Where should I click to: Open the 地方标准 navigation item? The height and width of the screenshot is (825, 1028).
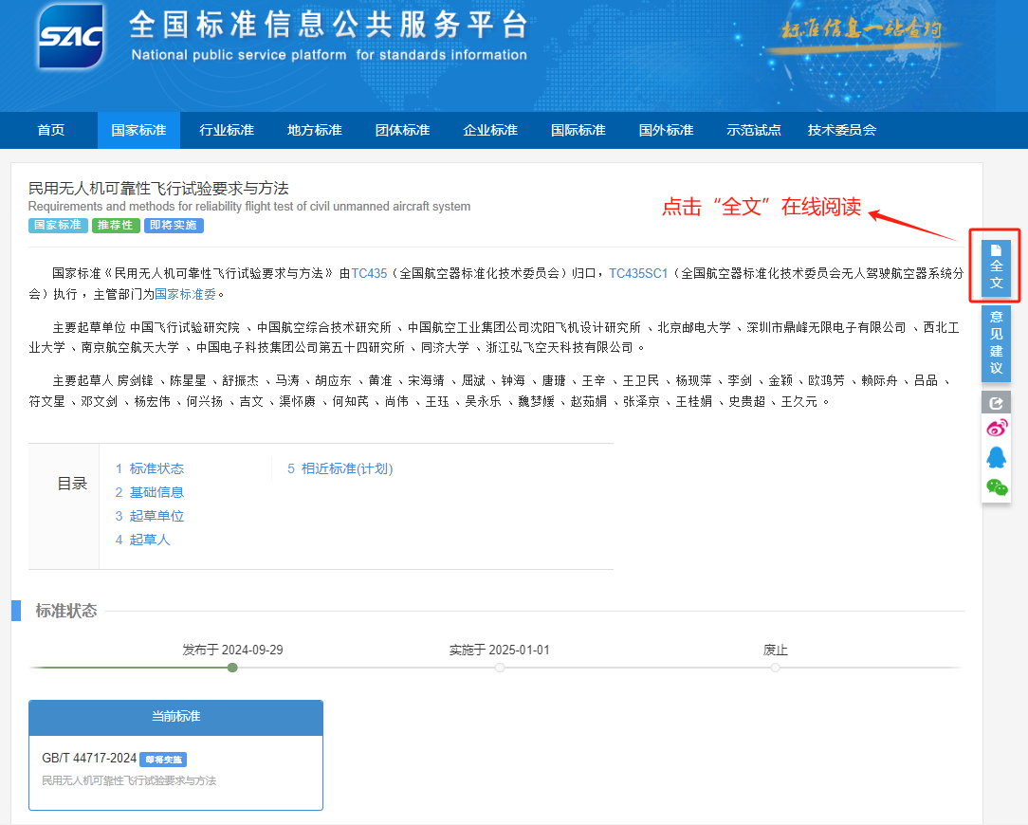coord(315,130)
